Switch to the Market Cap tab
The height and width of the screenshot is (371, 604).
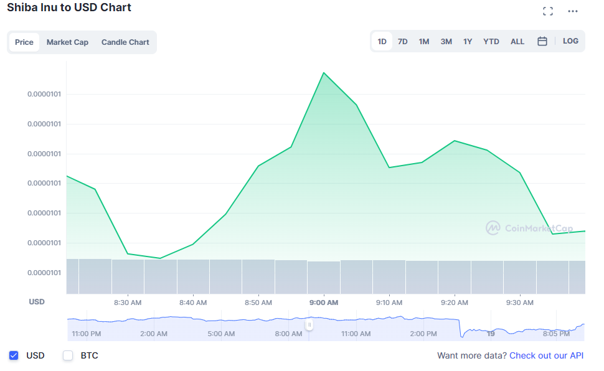[67, 42]
